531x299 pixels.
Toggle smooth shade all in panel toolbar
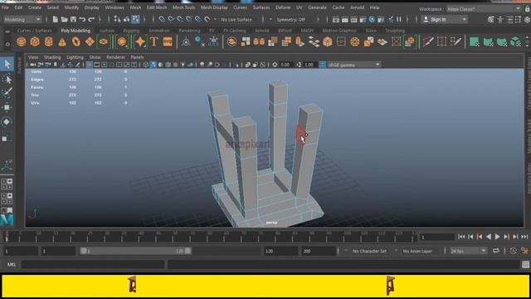click(153, 65)
